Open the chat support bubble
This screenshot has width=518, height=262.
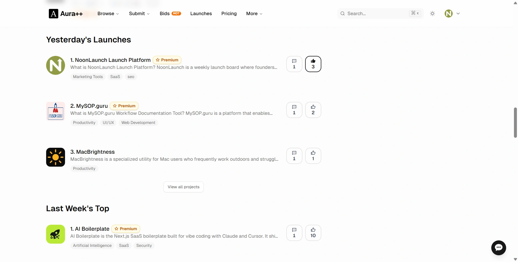pyautogui.click(x=499, y=248)
